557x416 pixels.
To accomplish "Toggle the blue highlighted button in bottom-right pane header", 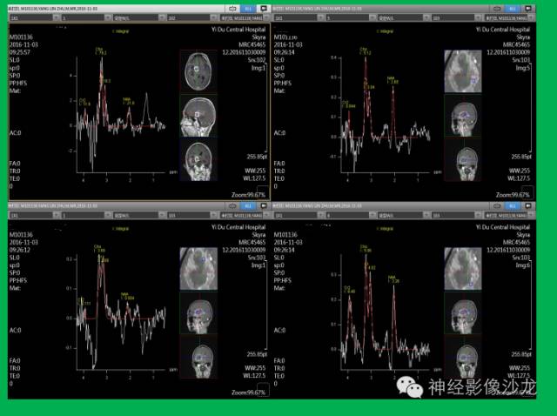I will [513, 206].
